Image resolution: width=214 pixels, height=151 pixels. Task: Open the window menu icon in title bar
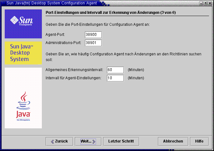point(3,3)
